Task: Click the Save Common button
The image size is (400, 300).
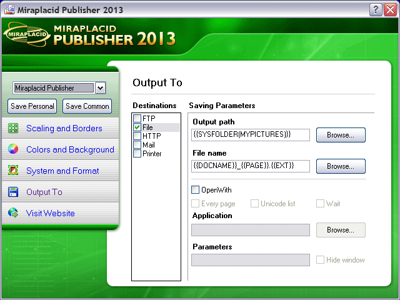Action: [x=87, y=106]
